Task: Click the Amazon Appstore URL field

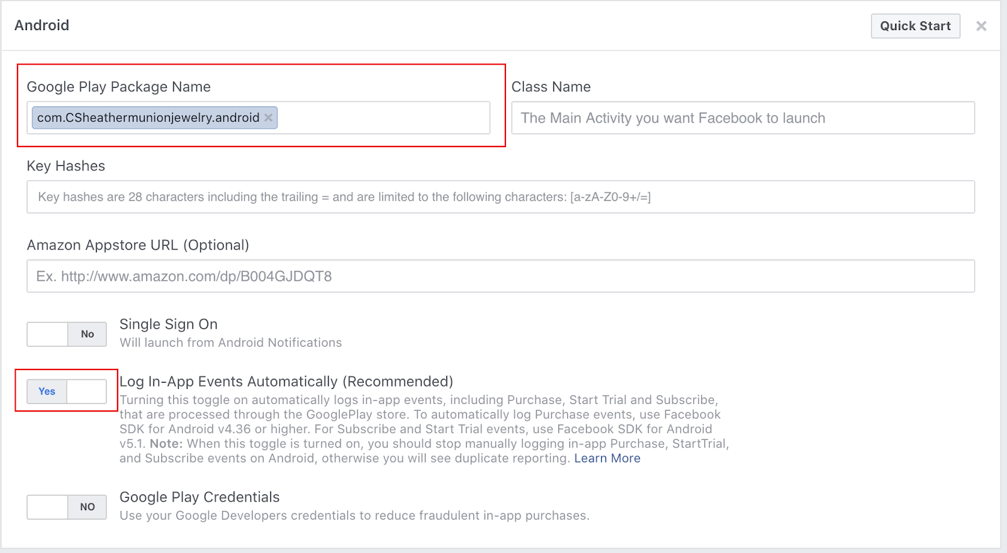Action: tap(500, 276)
